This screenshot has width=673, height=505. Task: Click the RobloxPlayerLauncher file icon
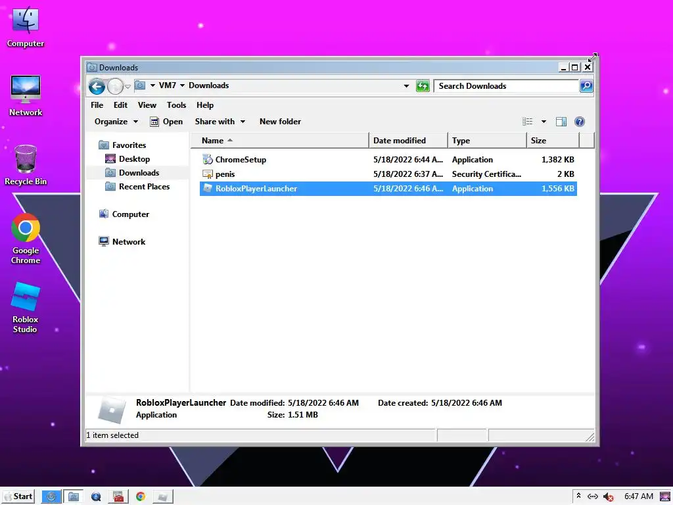[208, 188]
